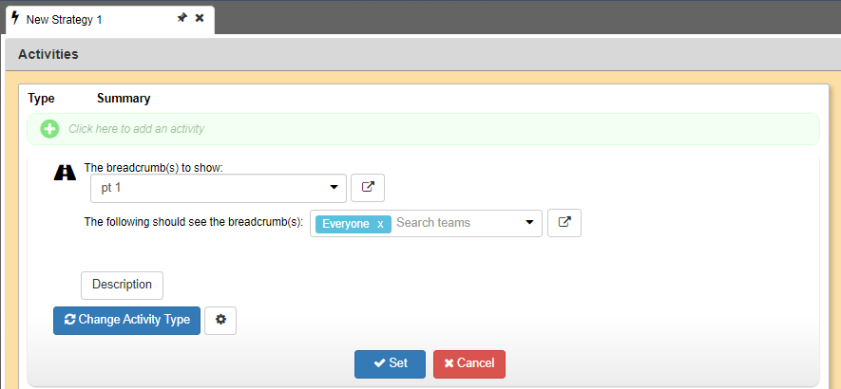Open the gear settings button

click(x=220, y=321)
